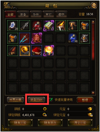Image resolution: width=100 pixels, height=132 pixels.
Task: Pick the twin blue swords item
Action: pos(25,38)
